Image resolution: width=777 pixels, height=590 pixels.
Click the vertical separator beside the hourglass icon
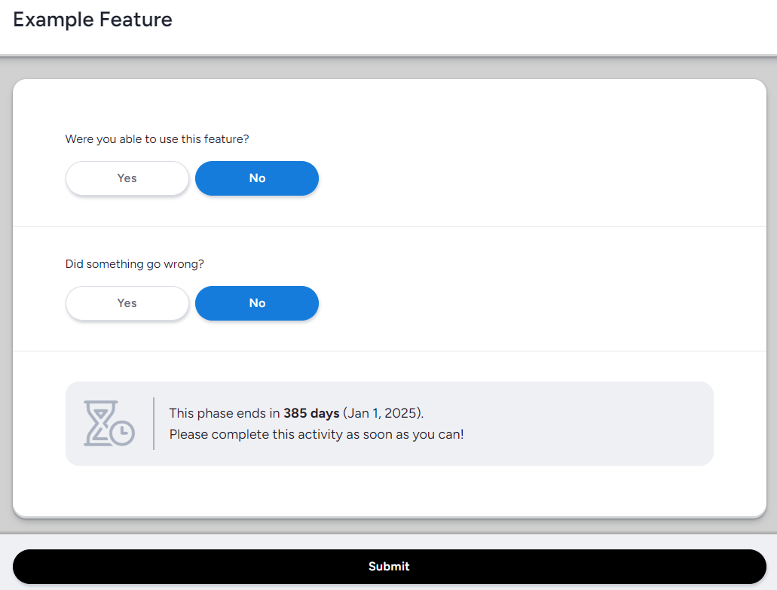click(x=154, y=424)
